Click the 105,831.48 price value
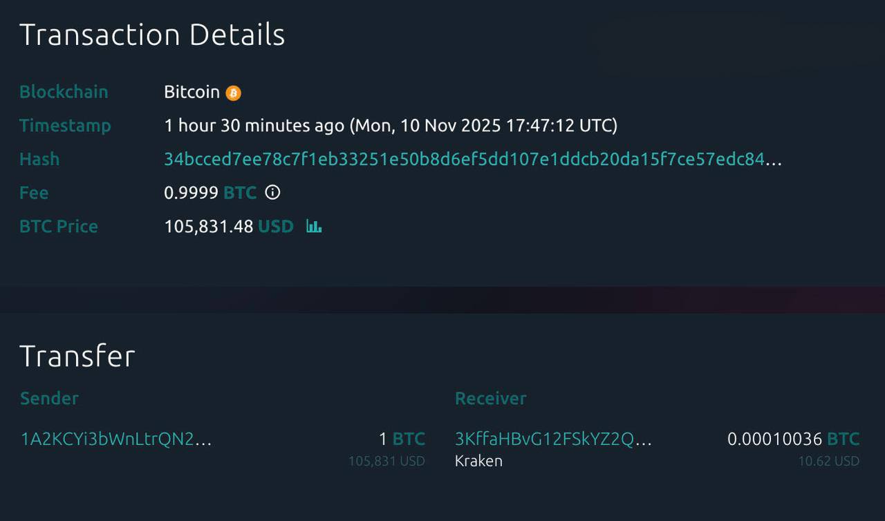 (x=208, y=227)
